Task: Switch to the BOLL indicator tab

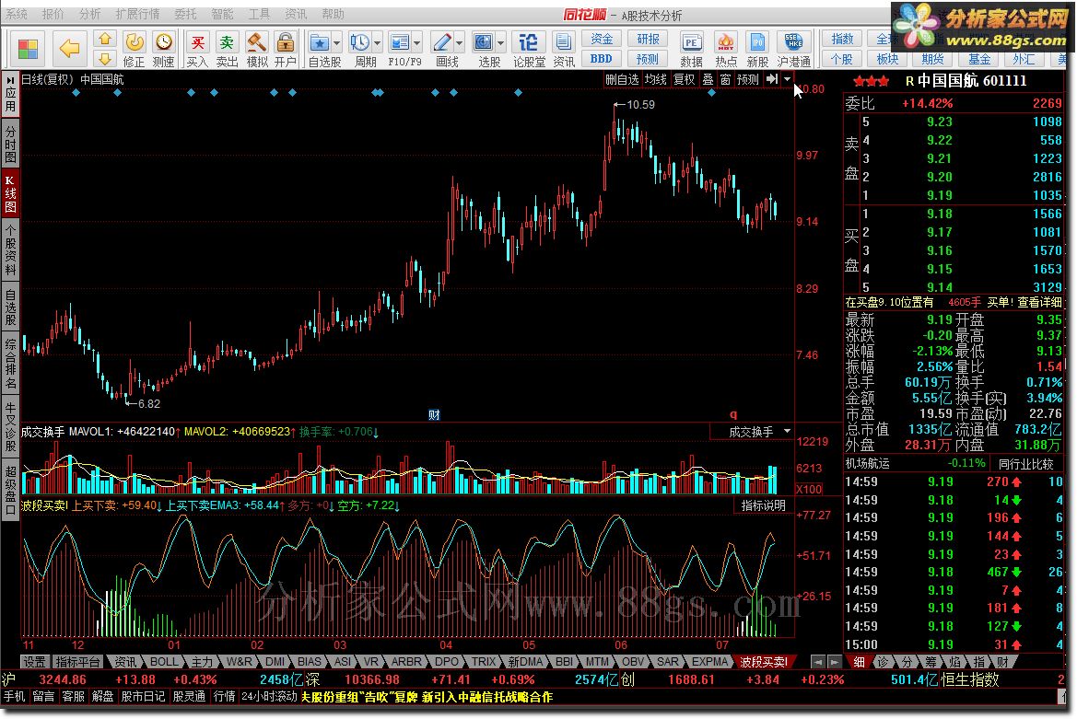Action: tap(164, 662)
